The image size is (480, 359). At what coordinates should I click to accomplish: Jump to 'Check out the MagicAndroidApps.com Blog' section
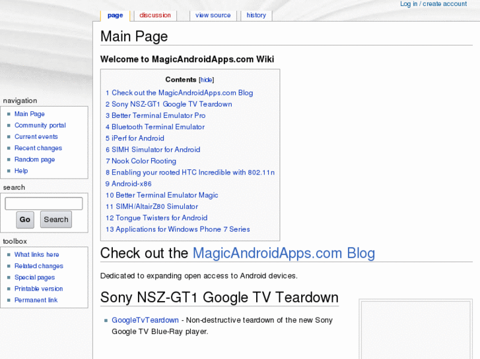tap(180, 93)
